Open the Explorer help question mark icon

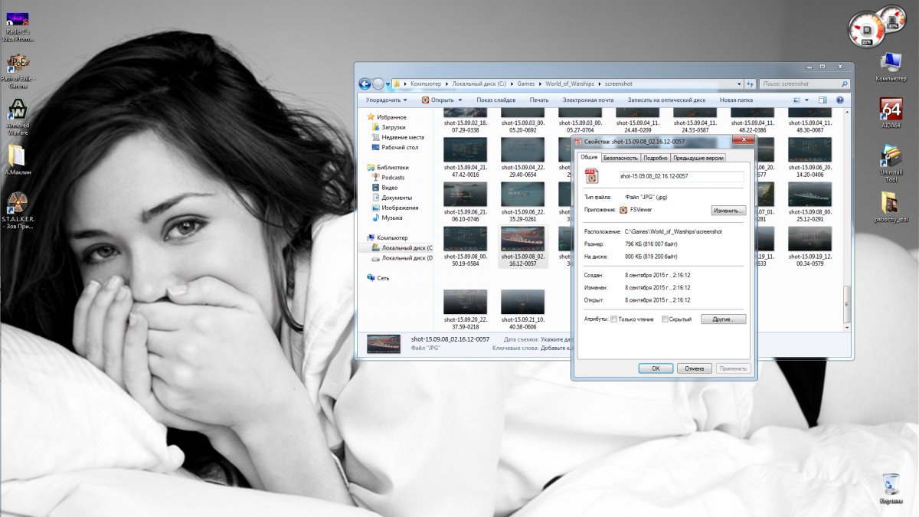pyautogui.click(x=840, y=100)
